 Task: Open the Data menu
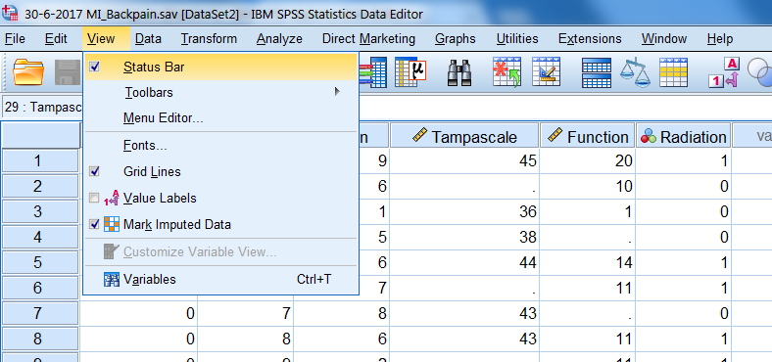(x=148, y=38)
